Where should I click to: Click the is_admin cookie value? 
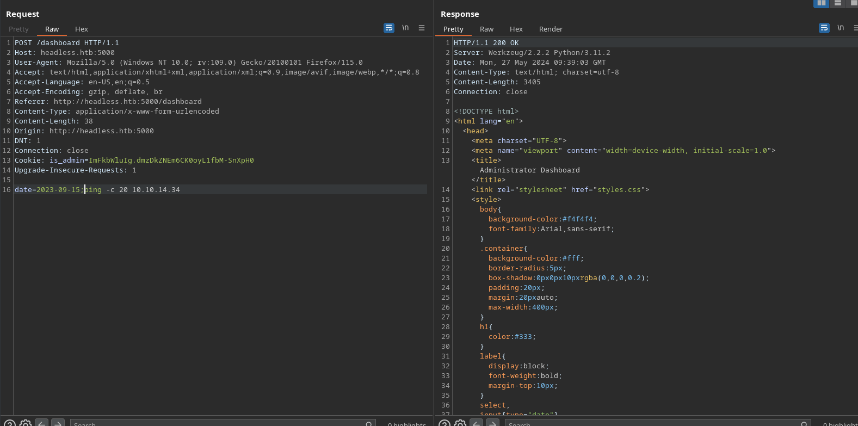(171, 160)
